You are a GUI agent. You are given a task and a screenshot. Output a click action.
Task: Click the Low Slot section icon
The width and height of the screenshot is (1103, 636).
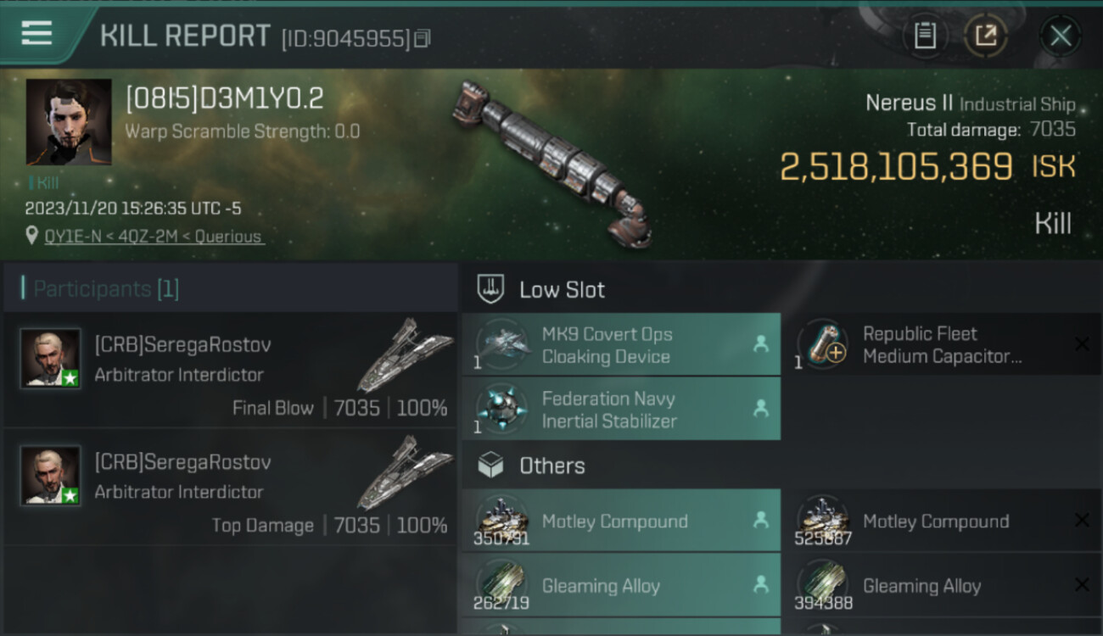point(490,289)
